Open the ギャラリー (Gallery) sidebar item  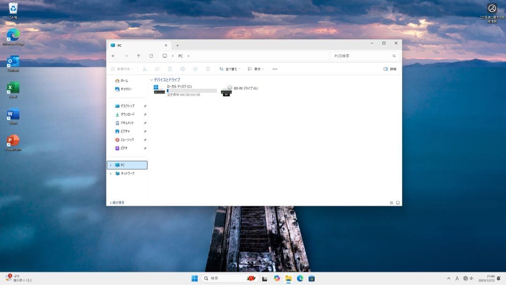[126, 89]
